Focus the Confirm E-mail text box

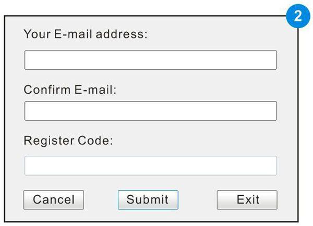click(150, 111)
